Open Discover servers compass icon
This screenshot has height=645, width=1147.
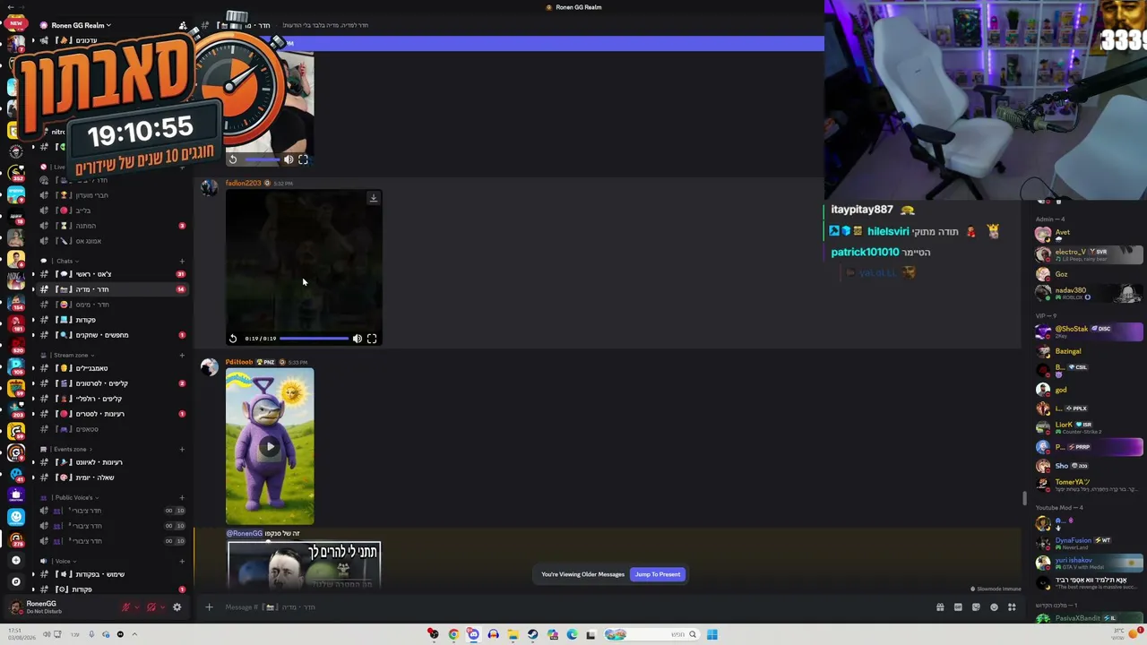[x=15, y=581]
